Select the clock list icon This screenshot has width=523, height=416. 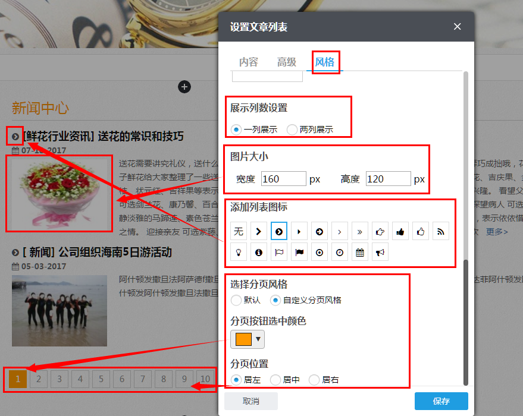coord(339,251)
